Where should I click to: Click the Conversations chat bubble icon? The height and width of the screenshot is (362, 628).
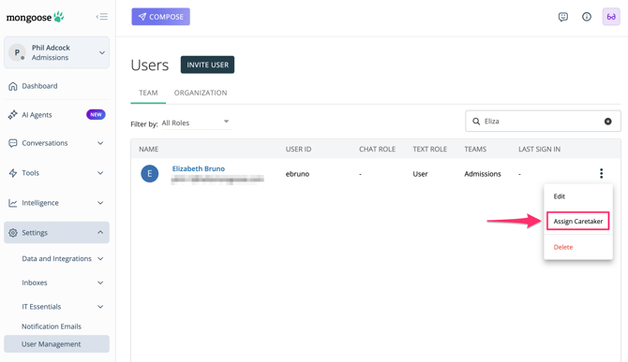pyautogui.click(x=13, y=143)
